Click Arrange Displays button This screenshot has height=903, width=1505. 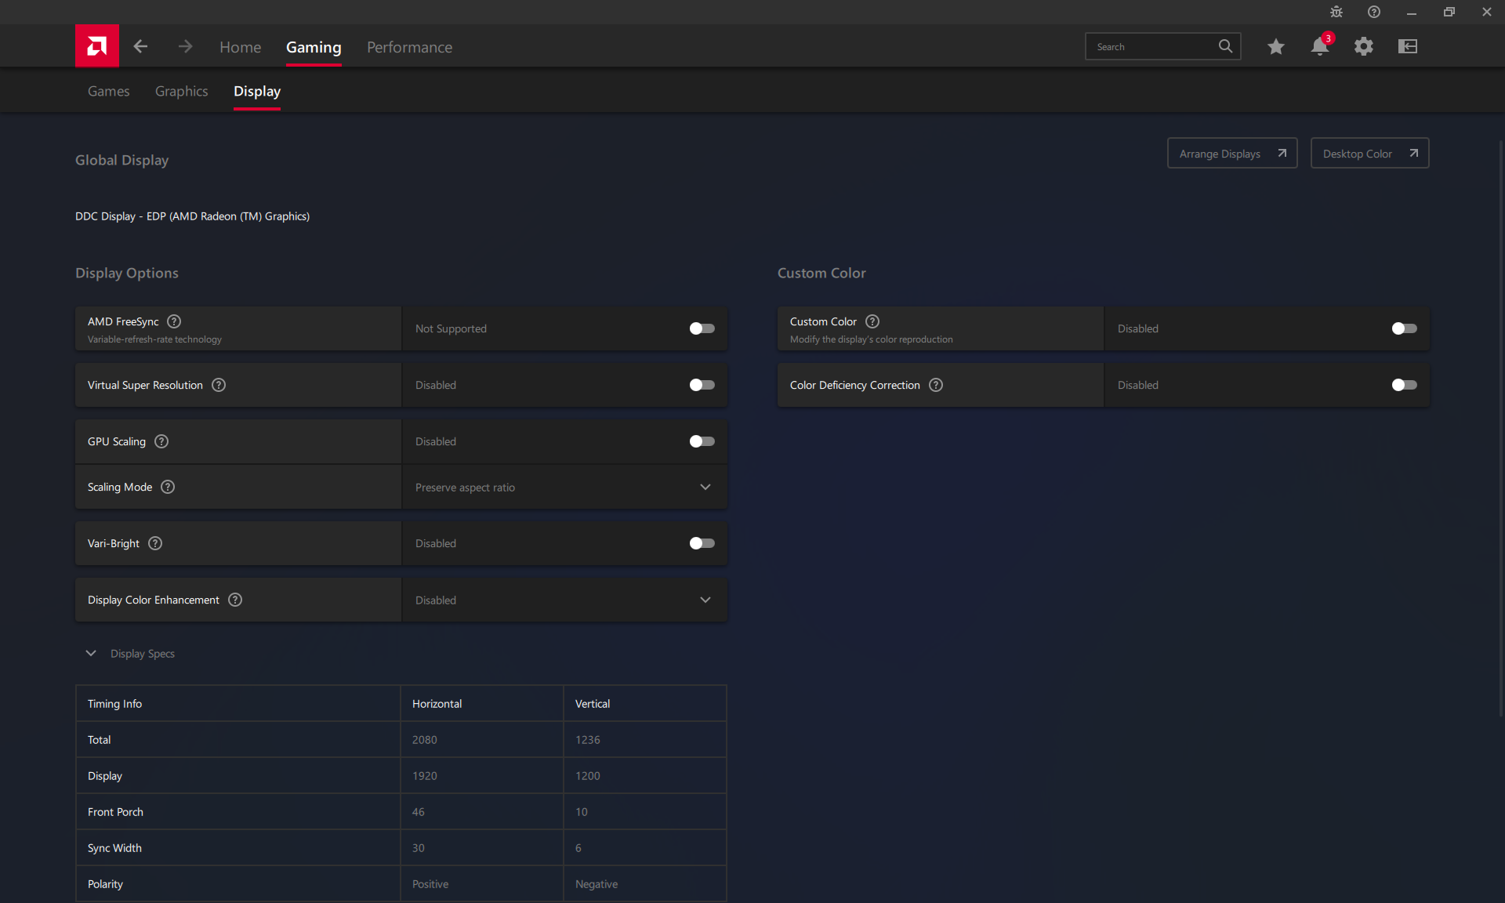click(x=1231, y=153)
